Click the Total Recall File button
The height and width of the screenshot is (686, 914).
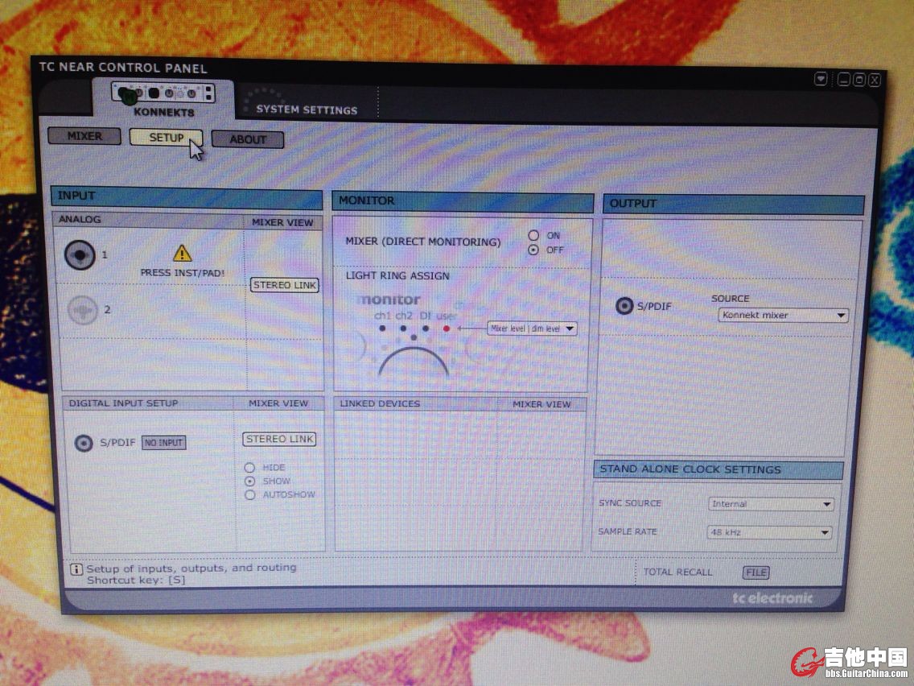coord(756,572)
